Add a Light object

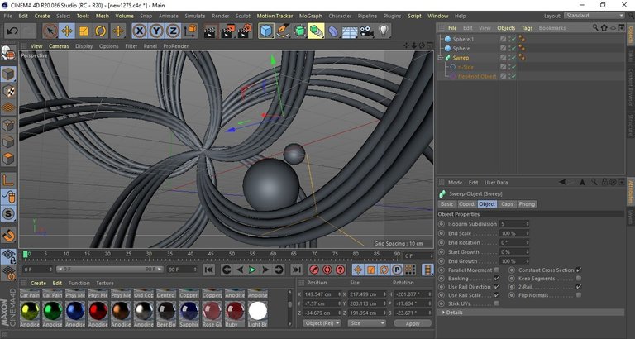point(384,31)
